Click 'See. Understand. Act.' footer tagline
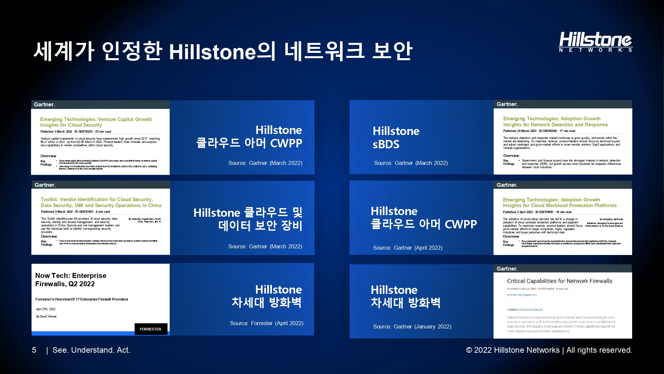Image resolution: width=664 pixels, height=374 pixels. (x=91, y=350)
